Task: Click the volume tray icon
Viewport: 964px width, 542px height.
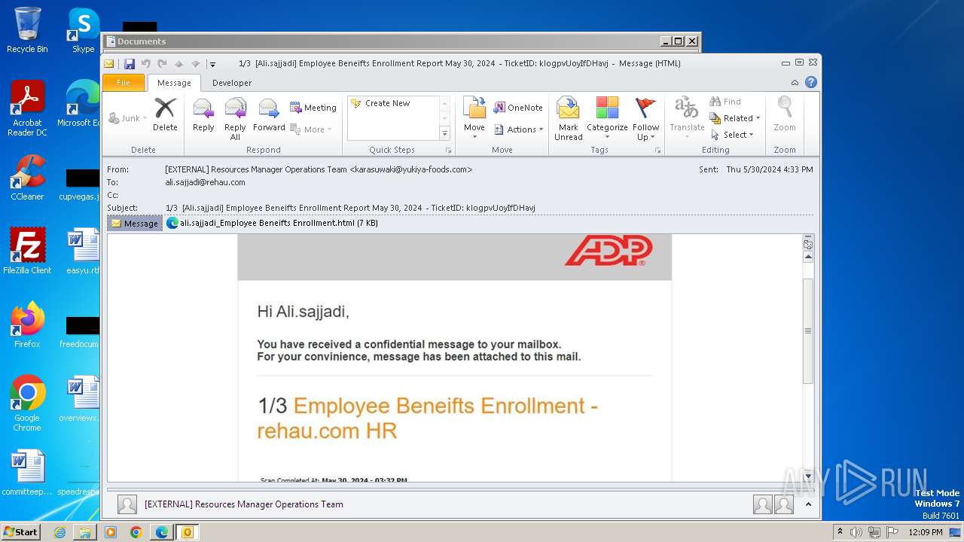Action: pyautogui.click(x=856, y=532)
